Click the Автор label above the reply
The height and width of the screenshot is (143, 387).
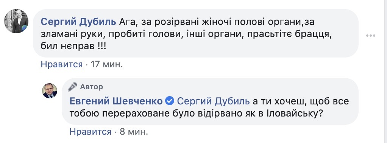(x=92, y=87)
